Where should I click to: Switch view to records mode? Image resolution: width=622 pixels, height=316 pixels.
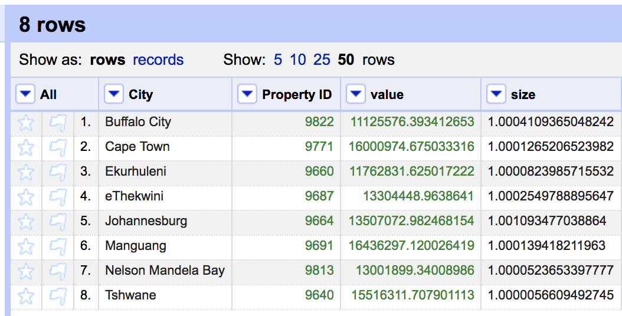pos(158,60)
